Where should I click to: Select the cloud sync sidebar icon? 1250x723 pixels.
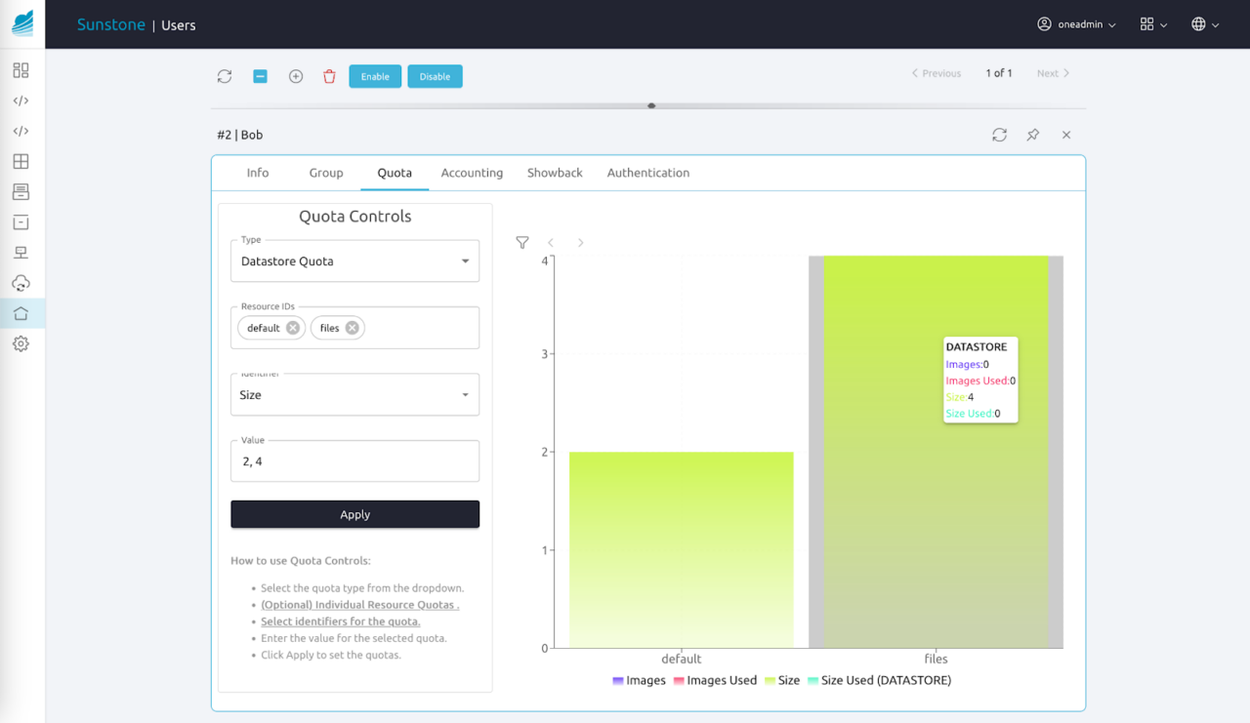pyautogui.click(x=20, y=283)
